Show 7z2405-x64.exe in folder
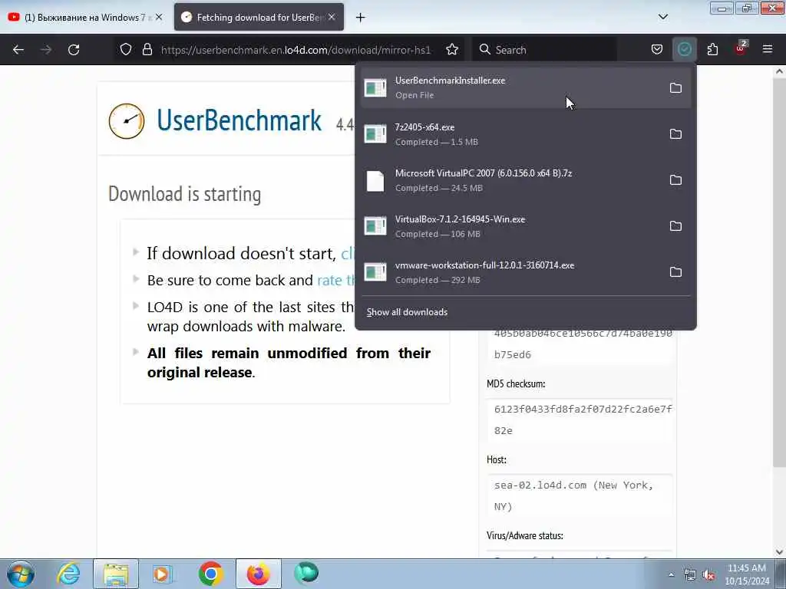The image size is (786, 589). (x=675, y=133)
